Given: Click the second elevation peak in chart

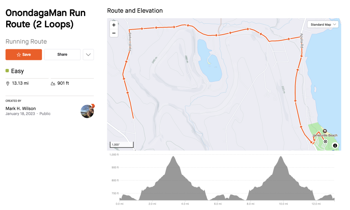Looking at the screenshot, I should [280, 157].
